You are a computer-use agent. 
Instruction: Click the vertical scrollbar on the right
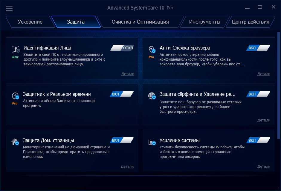pos(279,85)
